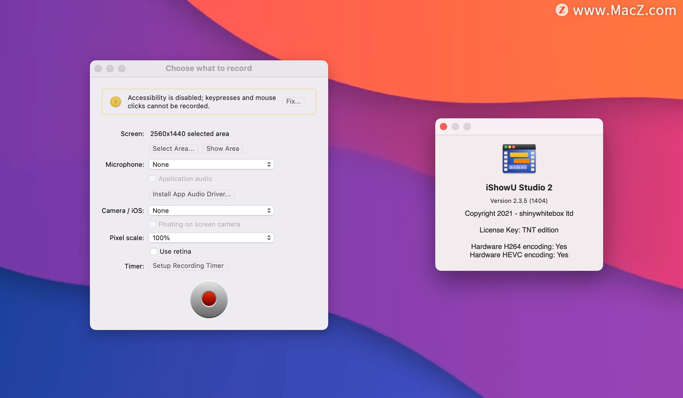Close the About iShowU Studio window

point(443,127)
